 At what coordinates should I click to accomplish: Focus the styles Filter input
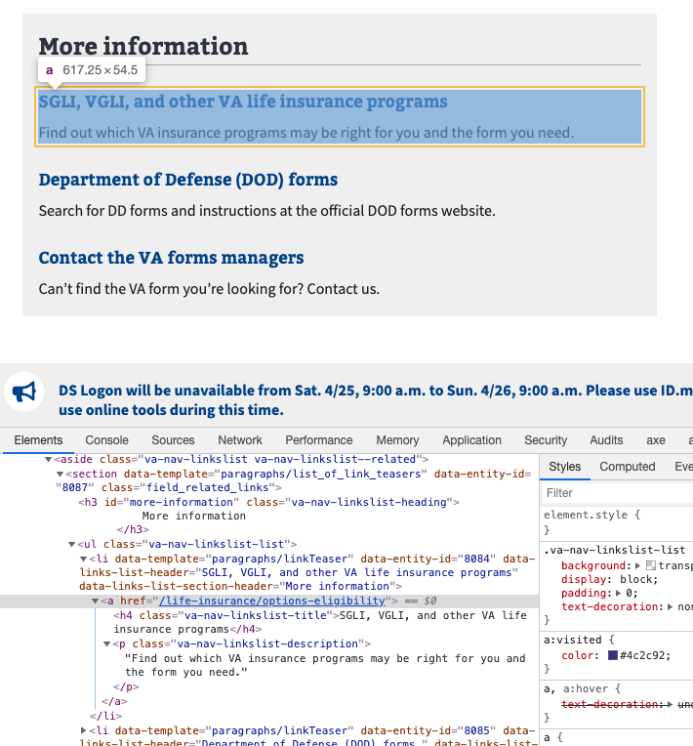point(617,493)
